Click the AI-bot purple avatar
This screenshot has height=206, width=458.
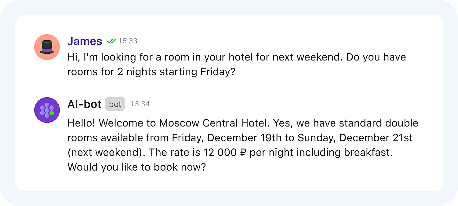47,110
